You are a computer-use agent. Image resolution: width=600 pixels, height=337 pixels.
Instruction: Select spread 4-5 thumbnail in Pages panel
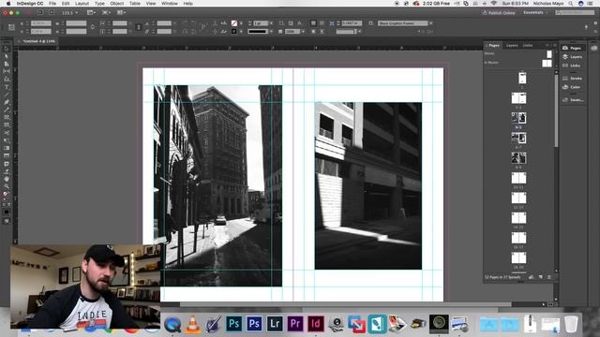click(518, 118)
